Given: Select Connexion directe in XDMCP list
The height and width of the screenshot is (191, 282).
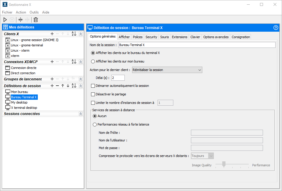Looking at the screenshot, I should click(23, 68).
